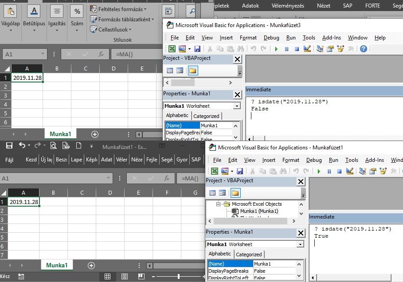Click Help question mark icon in Munkafüzet3 VBA

364,49
